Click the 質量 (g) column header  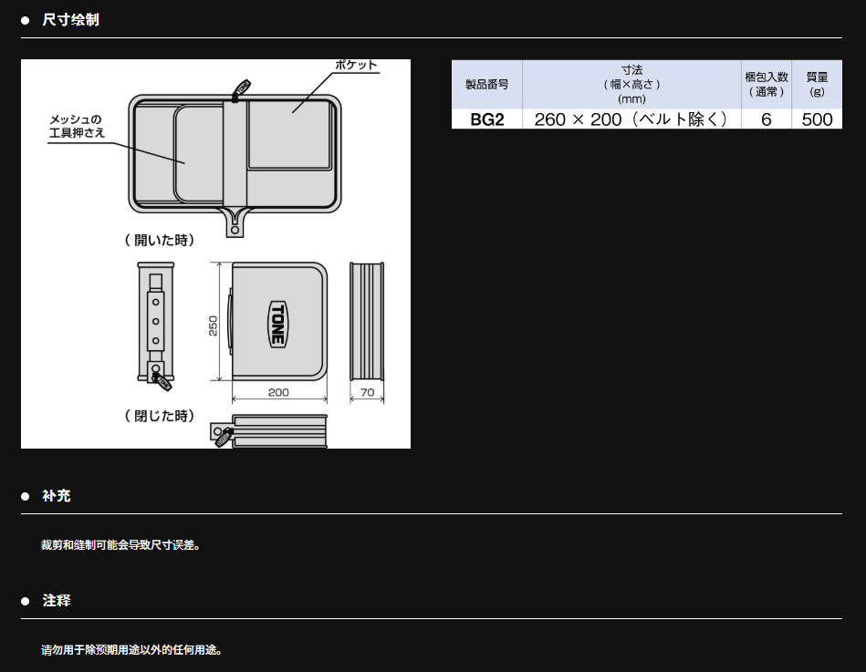[x=817, y=85]
